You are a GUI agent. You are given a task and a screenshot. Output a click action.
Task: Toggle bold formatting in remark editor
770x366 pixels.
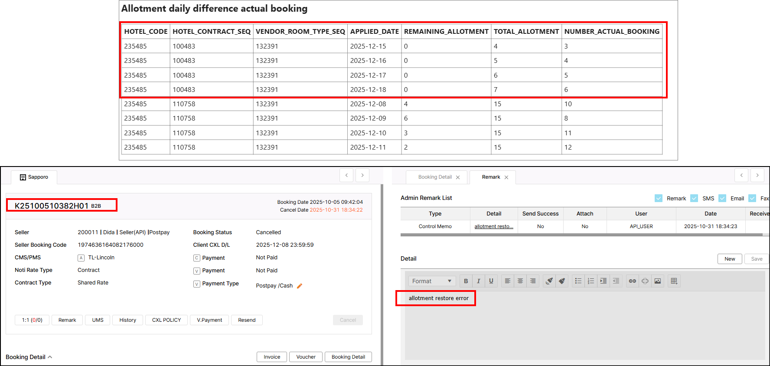click(x=466, y=281)
